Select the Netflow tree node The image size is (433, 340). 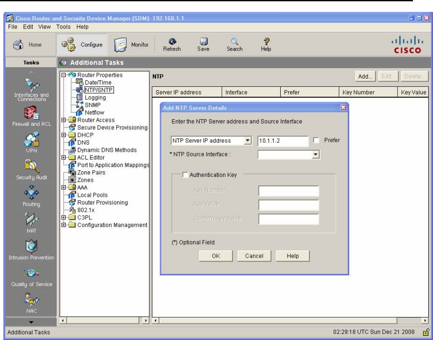tap(94, 112)
